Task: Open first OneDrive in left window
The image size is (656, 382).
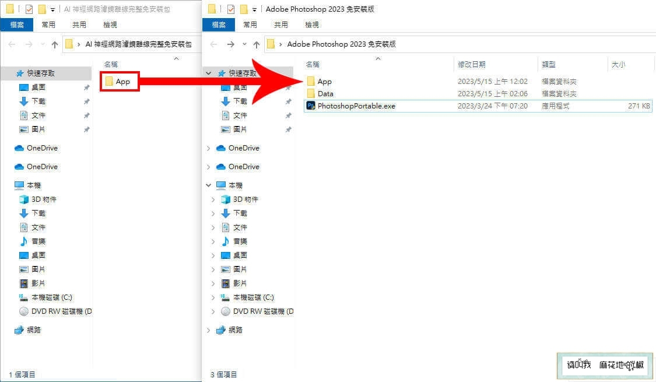Action: pos(36,148)
